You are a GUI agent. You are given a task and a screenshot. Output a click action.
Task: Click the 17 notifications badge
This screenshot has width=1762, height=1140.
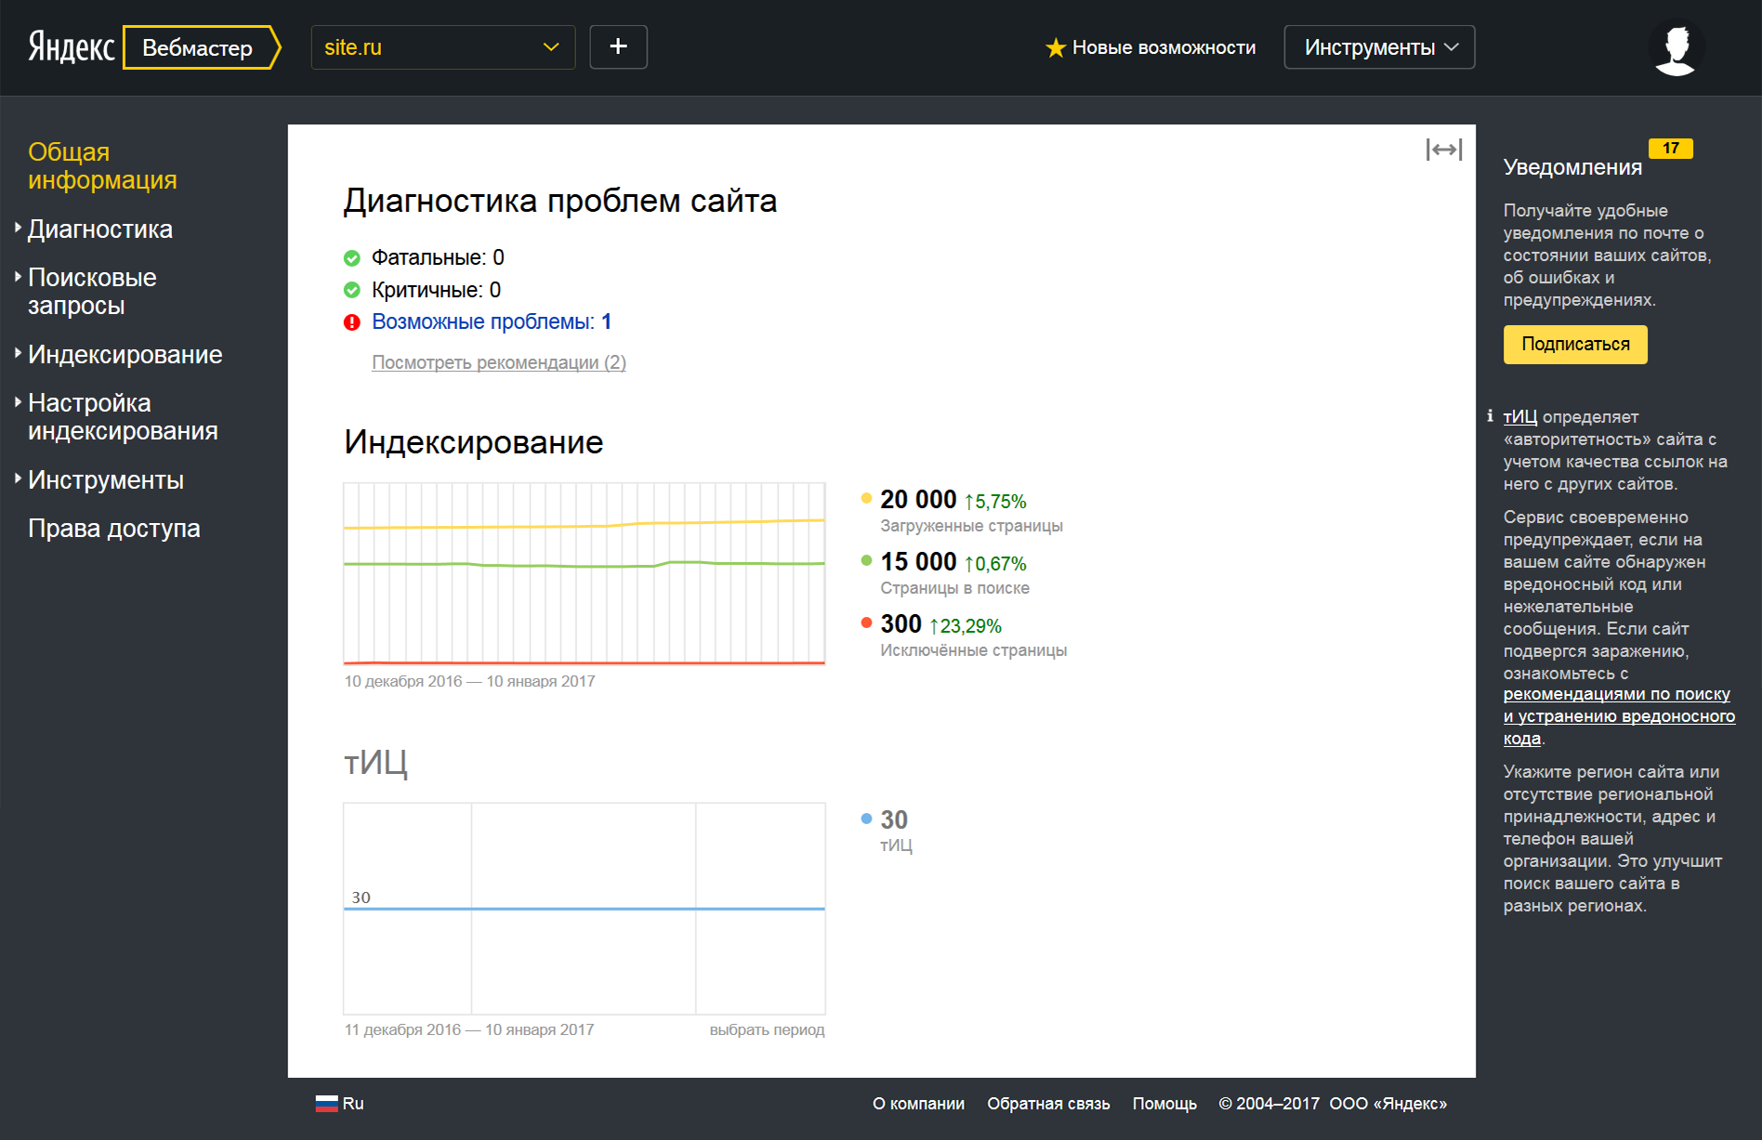[x=1671, y=149]
